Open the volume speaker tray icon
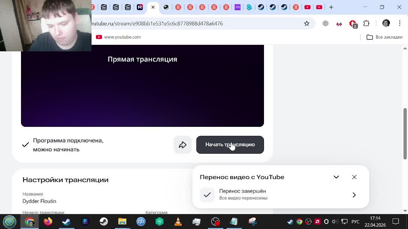408x229 pixels. (335, 222)
